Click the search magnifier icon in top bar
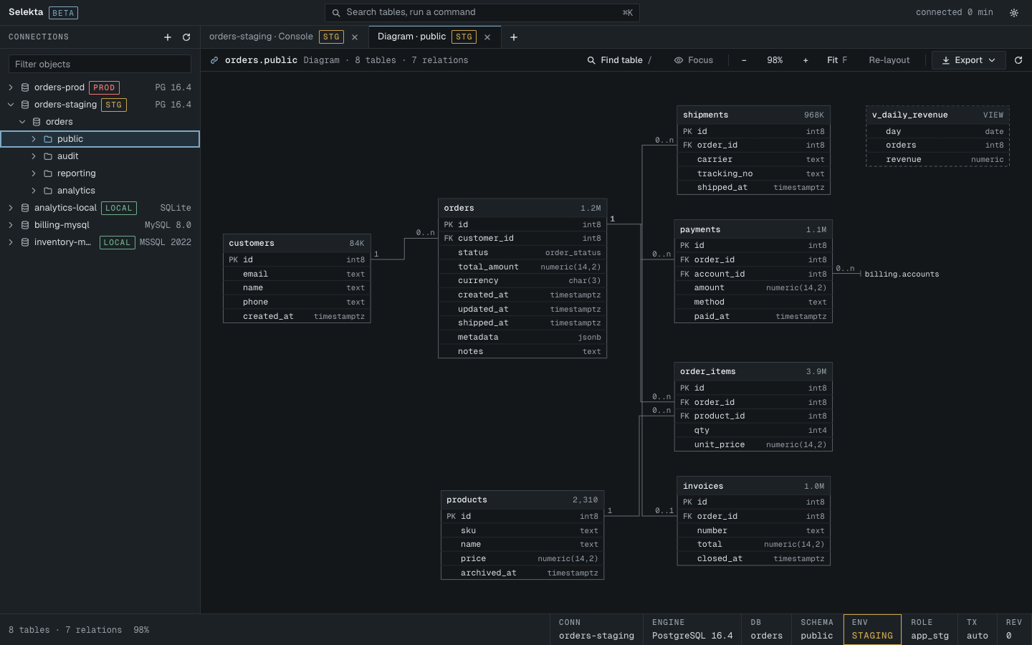This screenshot has width=1032, height=645. click(336, 13)
